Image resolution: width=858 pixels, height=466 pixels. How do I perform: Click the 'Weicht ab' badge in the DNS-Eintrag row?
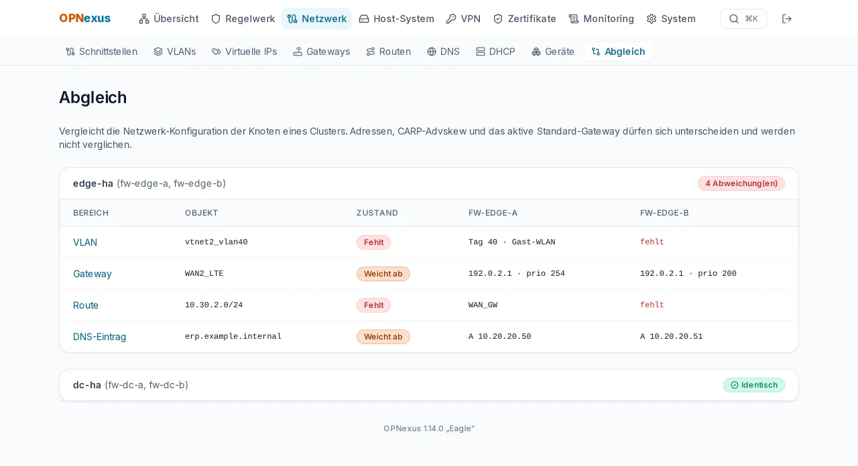tap(383, 337)
